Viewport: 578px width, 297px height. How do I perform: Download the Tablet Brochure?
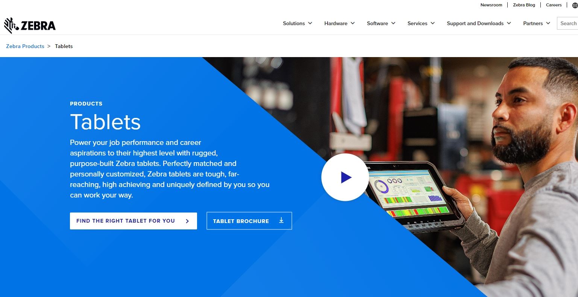pos(249,221)
